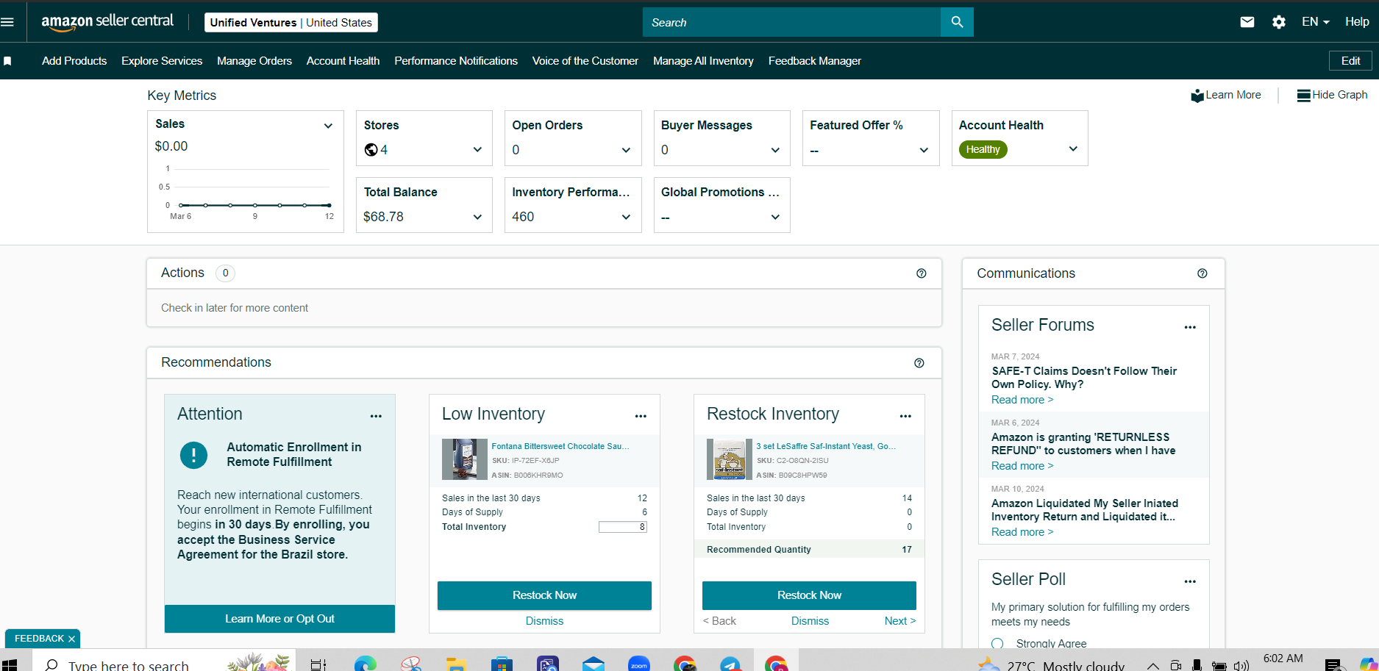Go to Explore Services
The width and height of the screenshot is (1379, 671).
click(x=162, y=61)
